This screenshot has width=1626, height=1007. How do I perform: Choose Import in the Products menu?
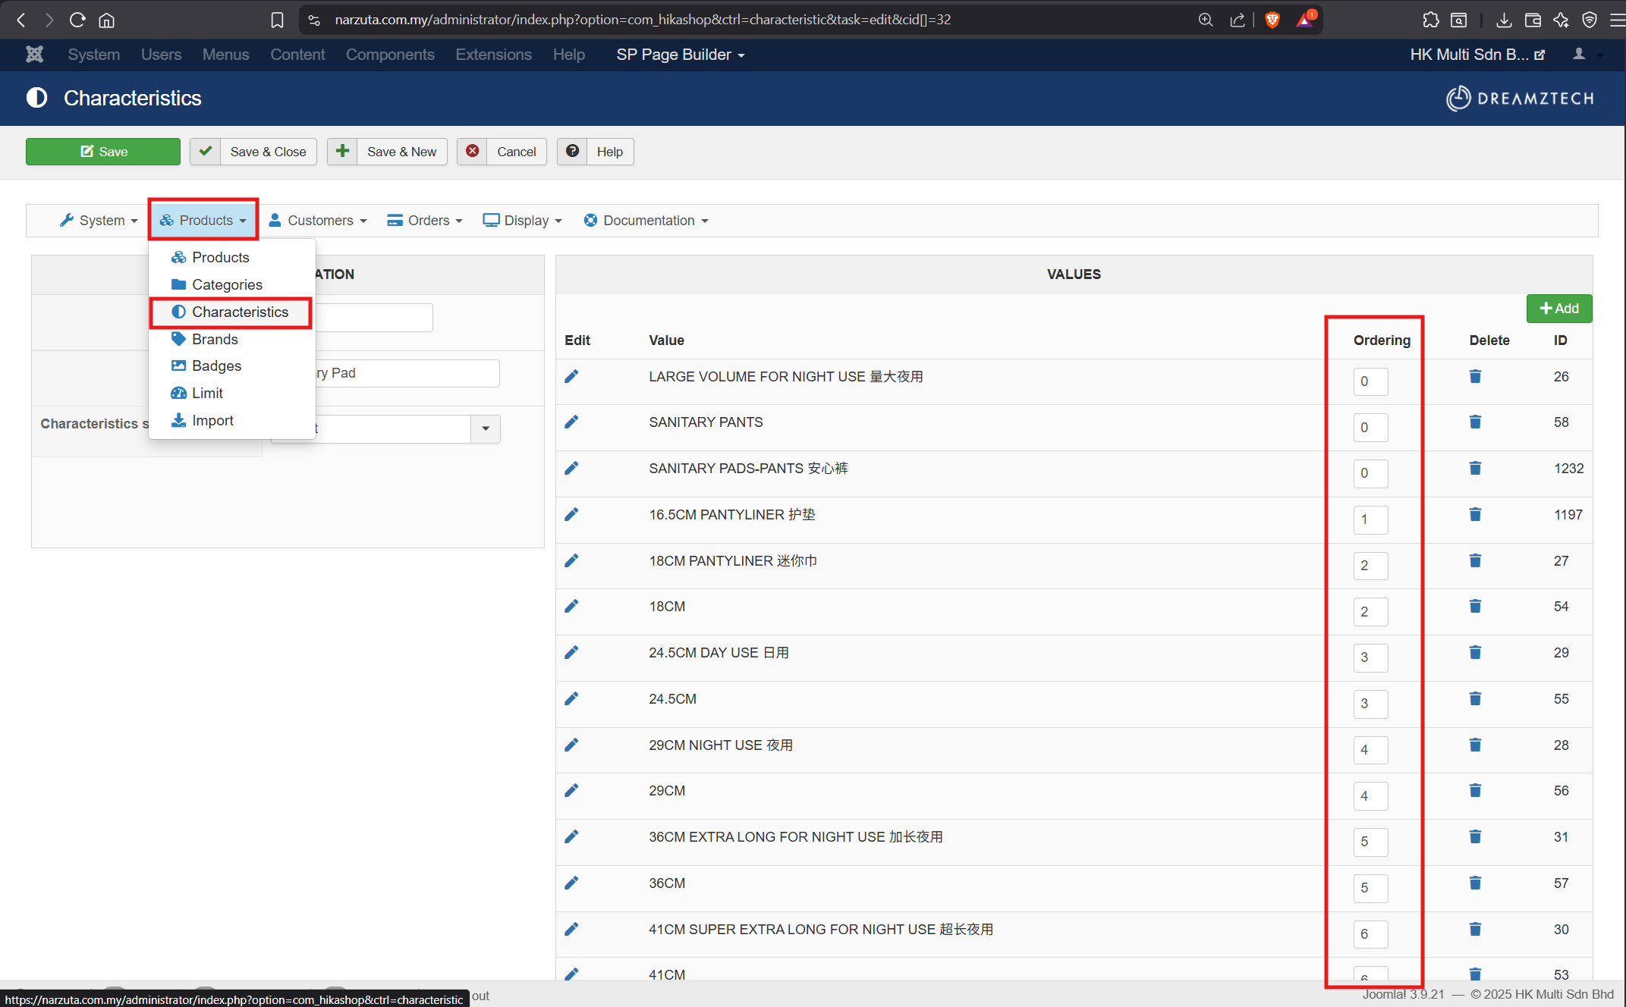tap(212, 420)
